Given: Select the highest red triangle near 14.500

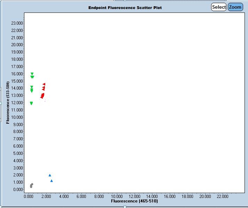Looking at the screenshot, I should (x=44, y=84).
